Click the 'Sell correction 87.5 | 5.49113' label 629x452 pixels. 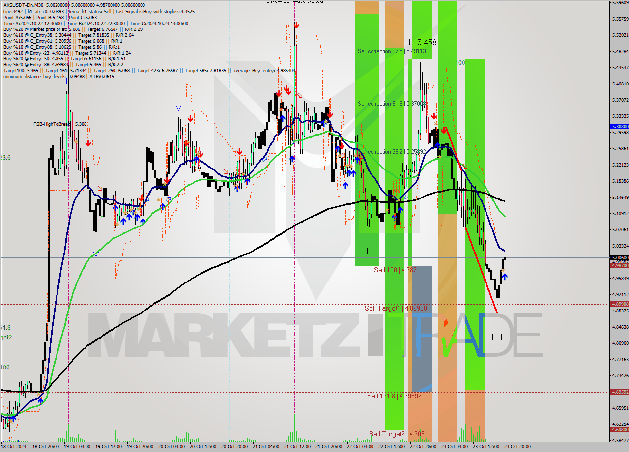click(392, 51)
